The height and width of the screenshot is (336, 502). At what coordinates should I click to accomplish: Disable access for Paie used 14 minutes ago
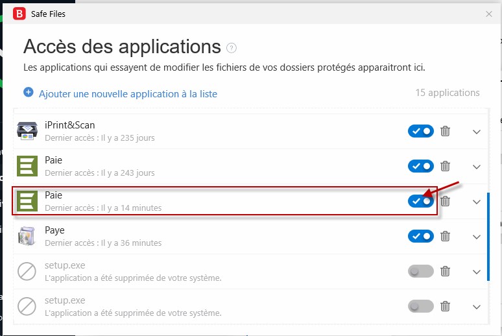click(x=421, y=201)
